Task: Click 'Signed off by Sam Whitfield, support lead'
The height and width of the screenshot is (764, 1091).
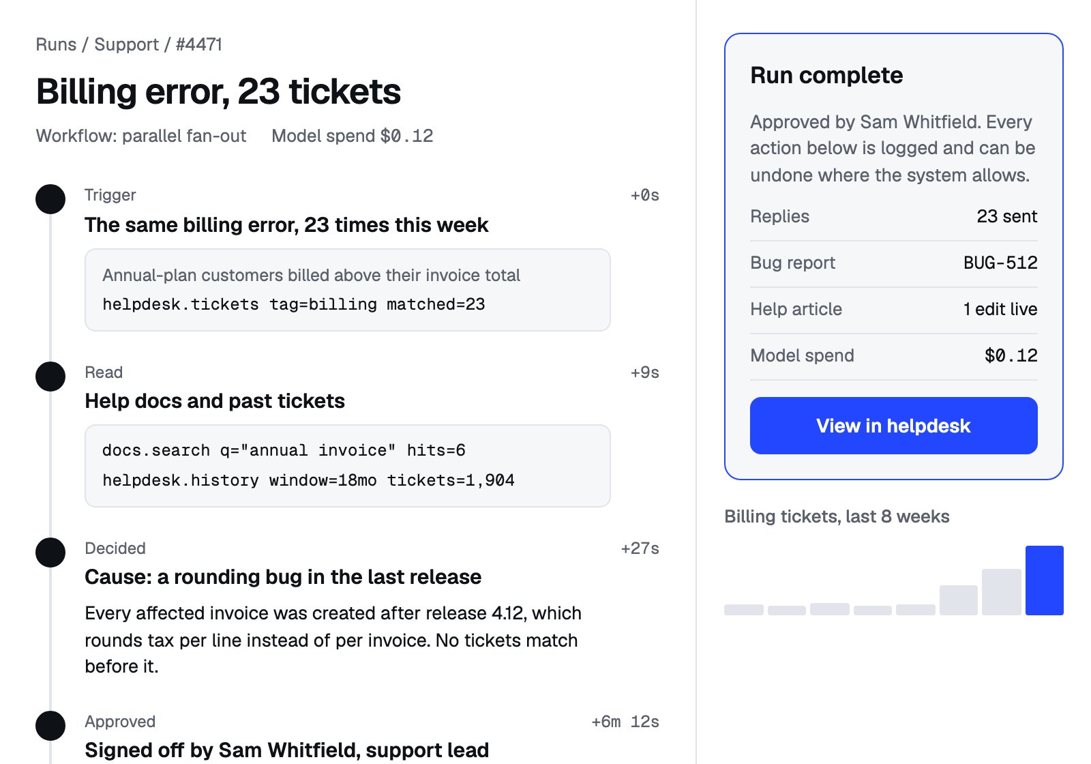Action: [x=287, y=750]
